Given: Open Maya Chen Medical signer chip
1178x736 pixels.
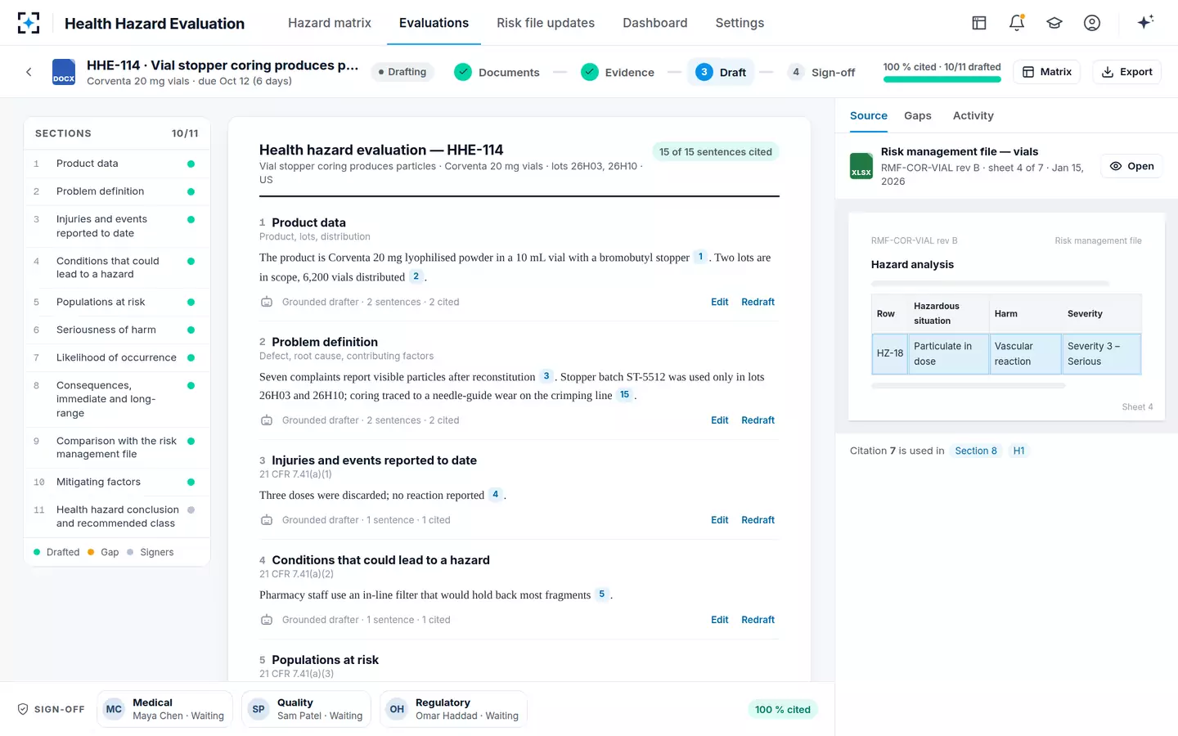Looking at the screenshot, I should (x=165, y=709).
